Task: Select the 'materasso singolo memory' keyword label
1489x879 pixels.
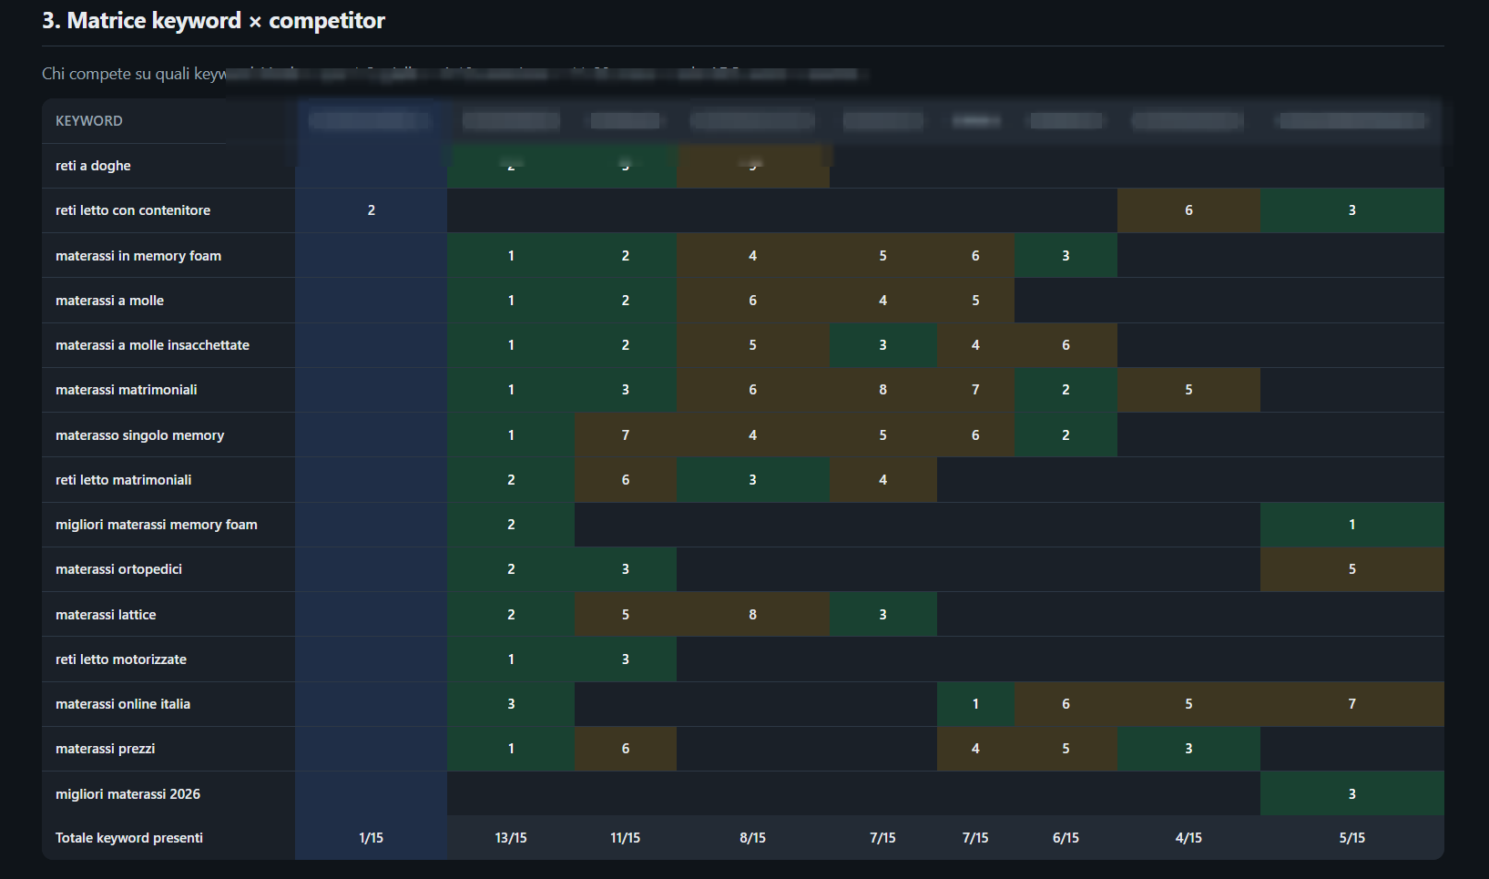Action: (139, 435)
